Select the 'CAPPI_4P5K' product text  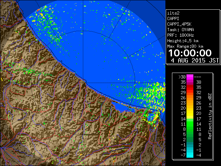point(179,24)
